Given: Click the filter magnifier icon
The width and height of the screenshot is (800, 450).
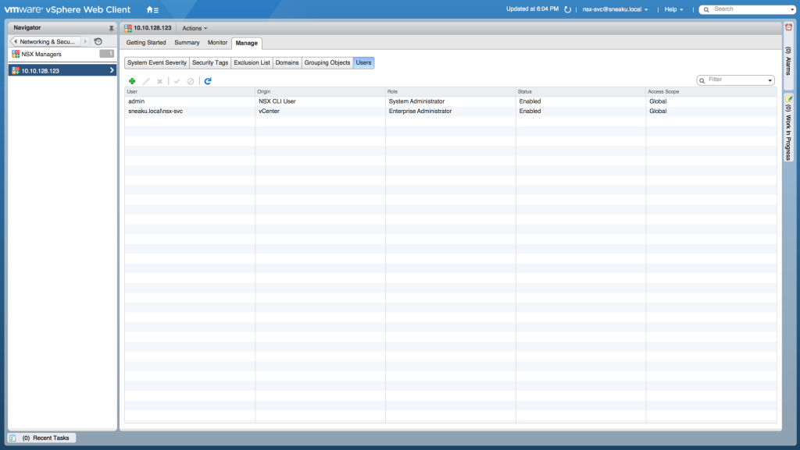Looking at the screenshot, I should pos(702,80).
